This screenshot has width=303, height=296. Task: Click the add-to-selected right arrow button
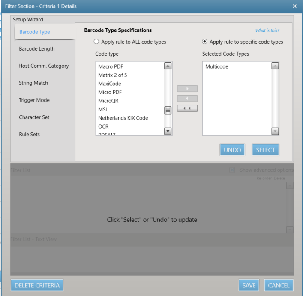pyautogui.click(x=187, y=89)
